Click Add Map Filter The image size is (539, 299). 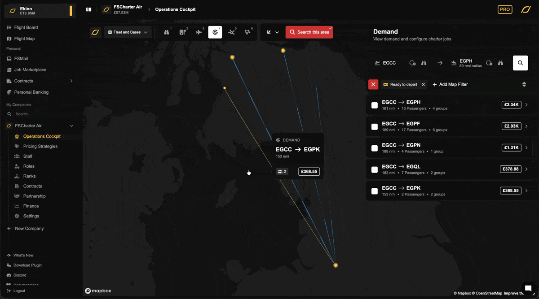[450, 84]
